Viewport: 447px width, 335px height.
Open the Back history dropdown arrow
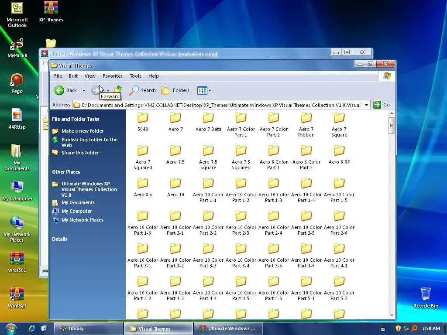point(84,91)
